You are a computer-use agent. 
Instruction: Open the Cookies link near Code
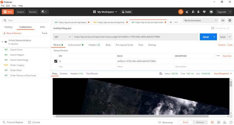(222, 45)
